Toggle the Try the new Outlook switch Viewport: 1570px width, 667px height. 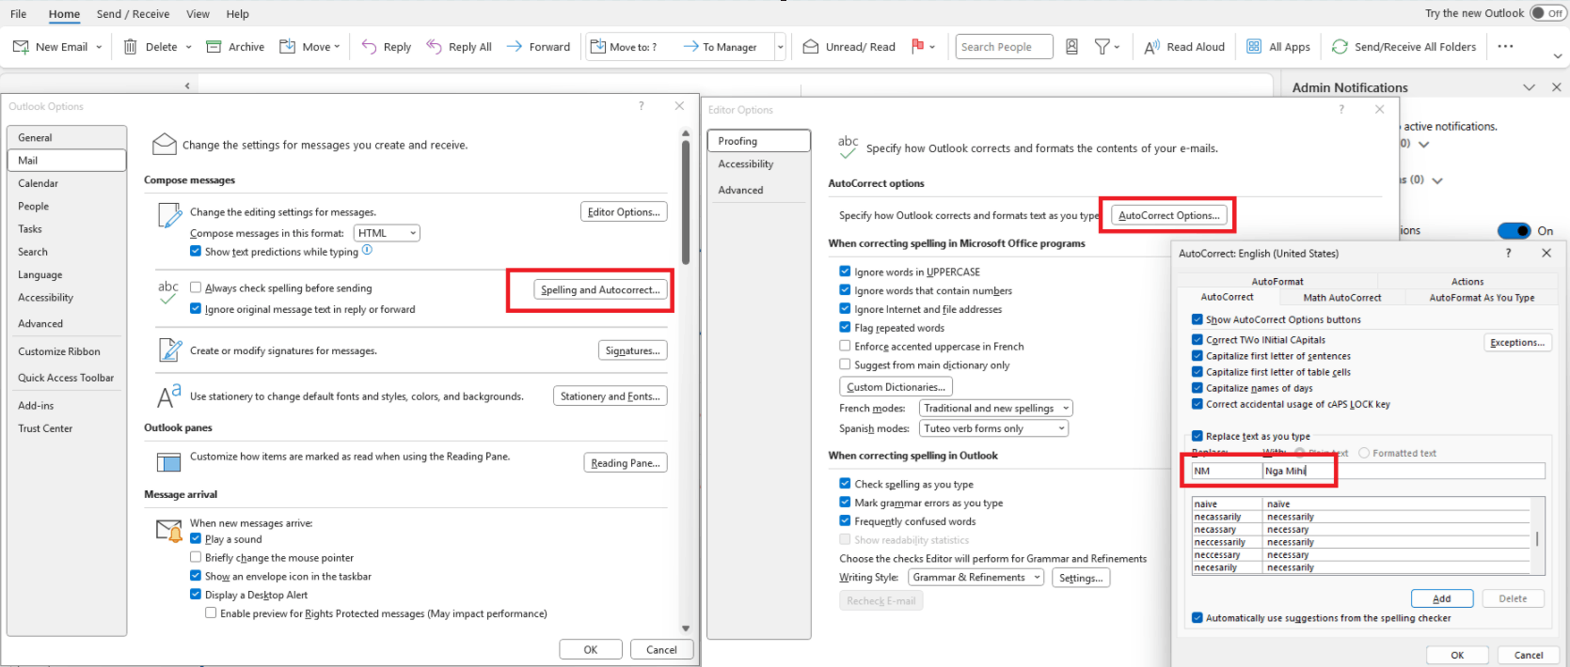[x=1547, y=13]
